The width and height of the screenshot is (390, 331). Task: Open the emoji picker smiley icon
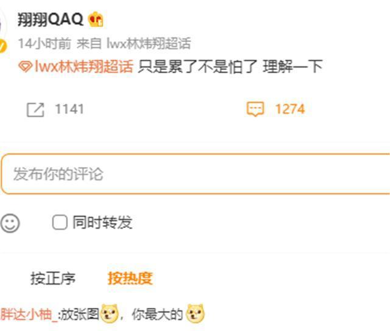(10, 223)
